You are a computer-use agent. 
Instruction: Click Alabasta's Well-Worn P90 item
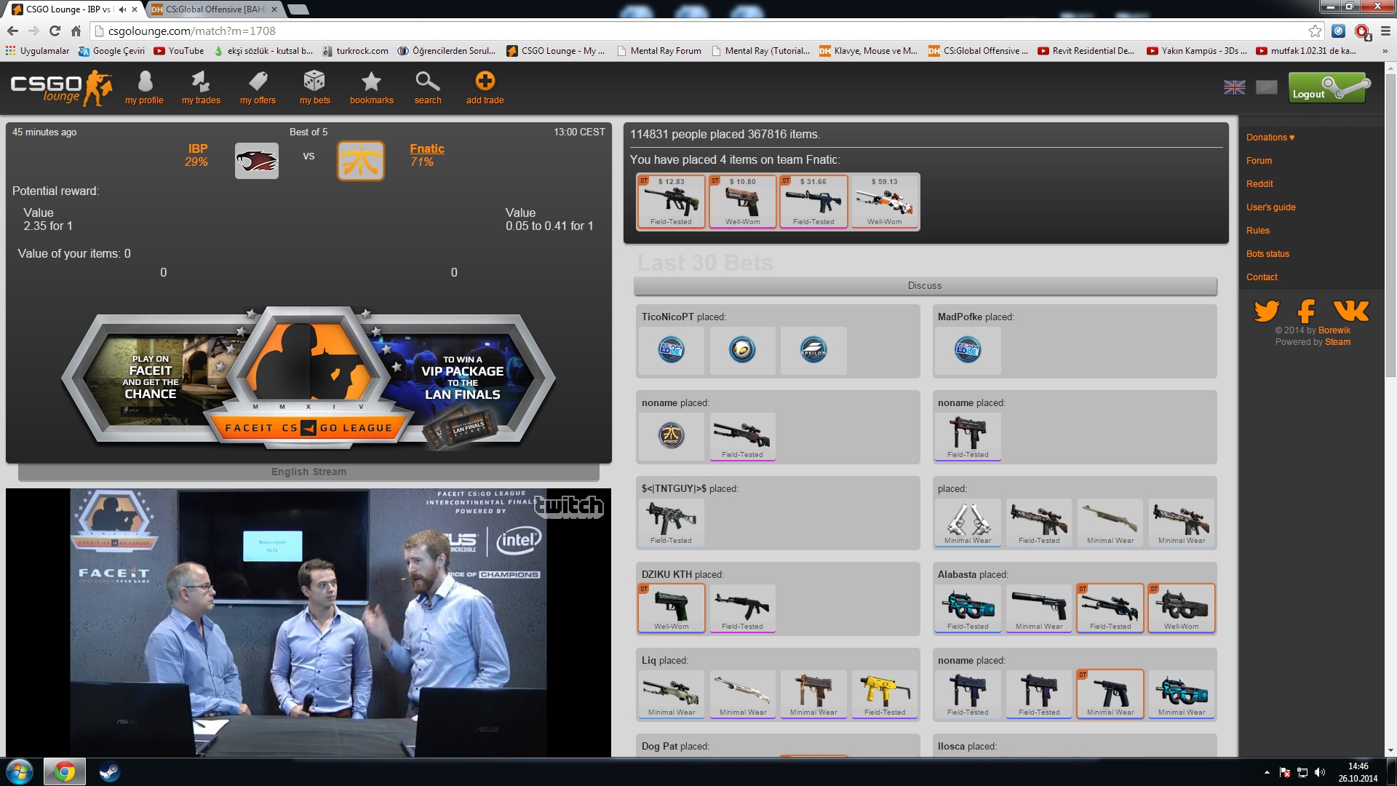click(x=1181, y=608)
